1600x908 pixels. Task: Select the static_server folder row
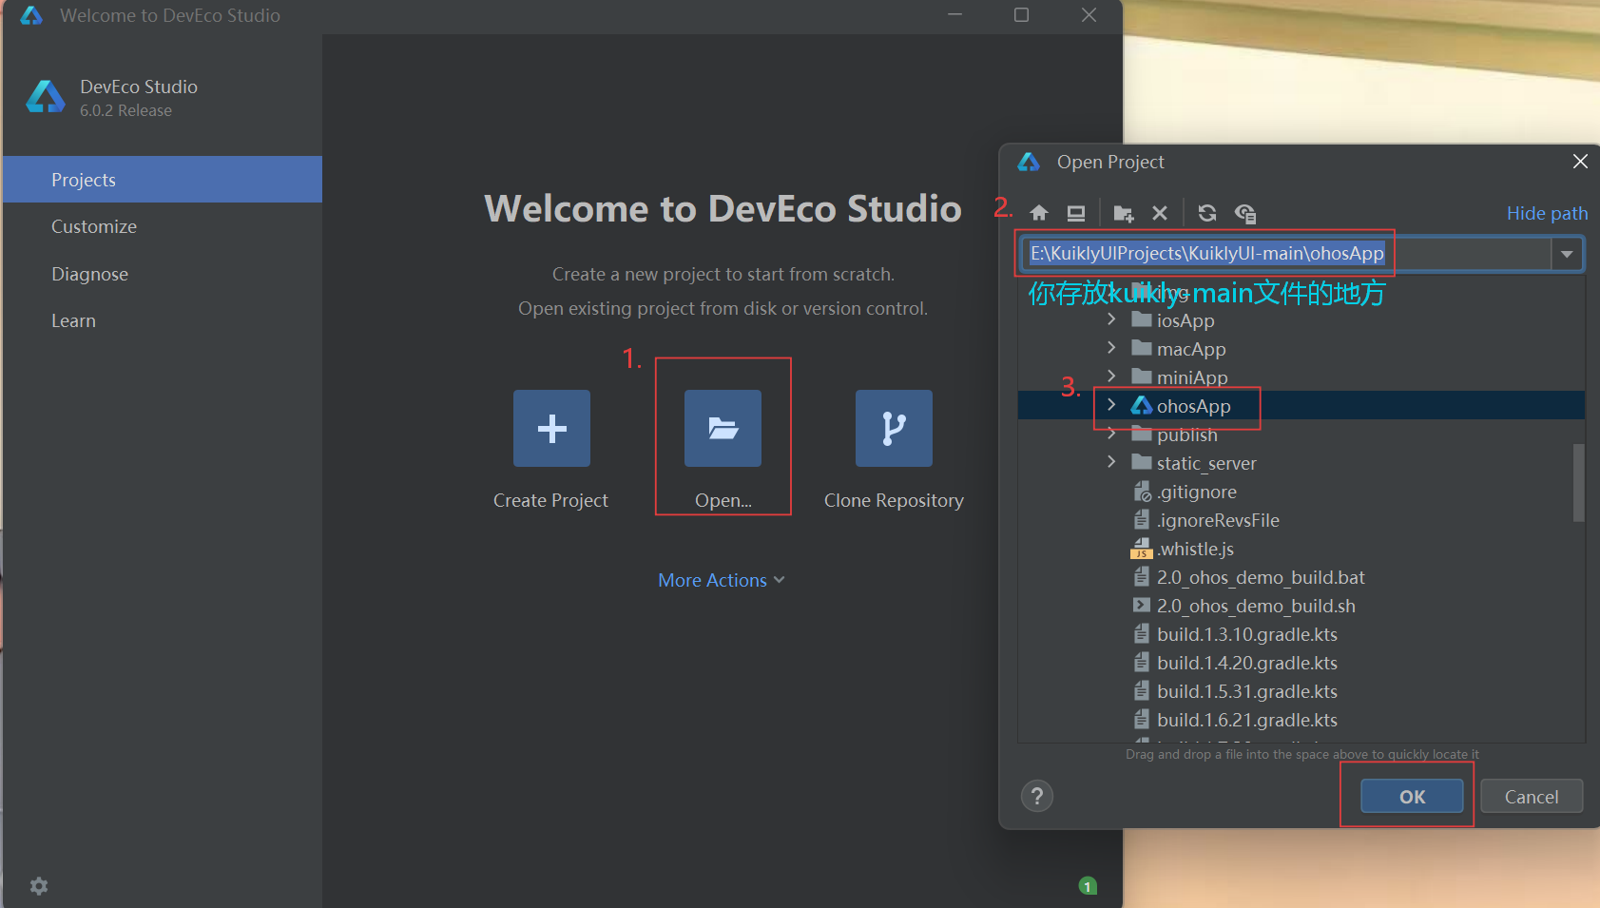click(1301, 463)
